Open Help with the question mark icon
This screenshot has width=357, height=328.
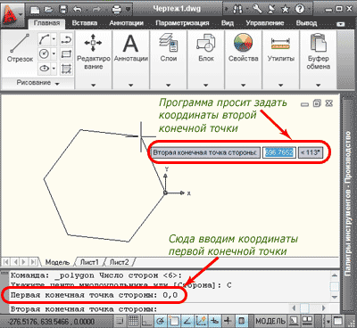299,9
